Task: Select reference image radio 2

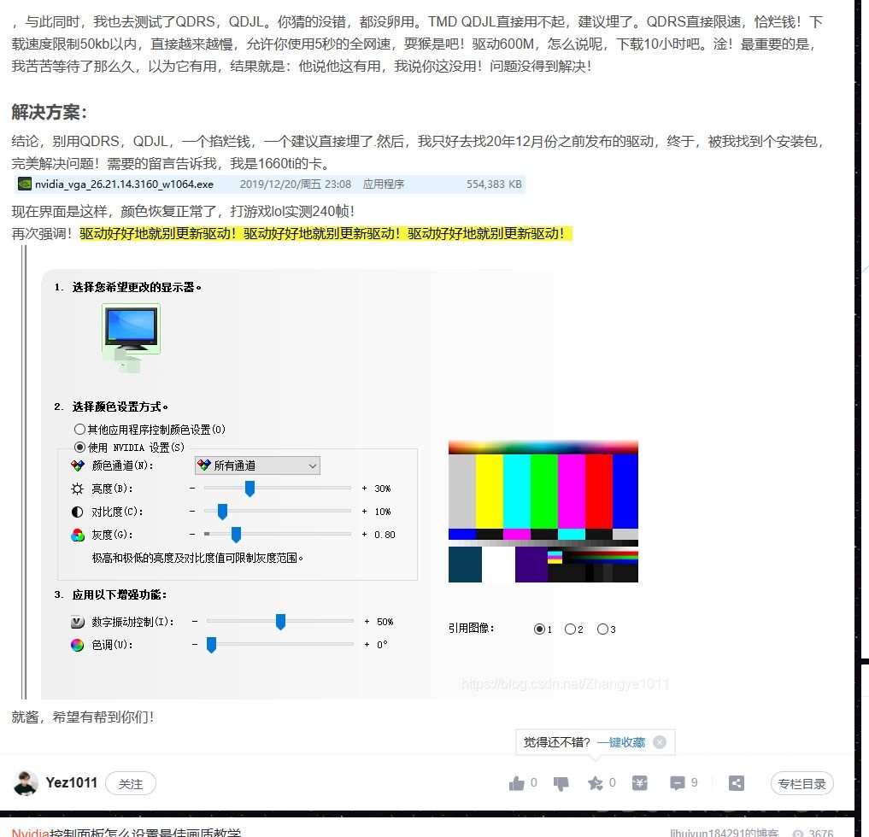Action: pyautogui.click(x=570, y=629)
